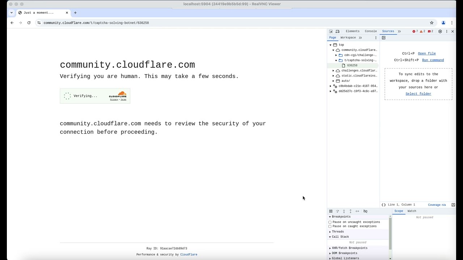Open the Chrome profile avatar
Viewport: 463px width, 260px height.
pos(443,23)
